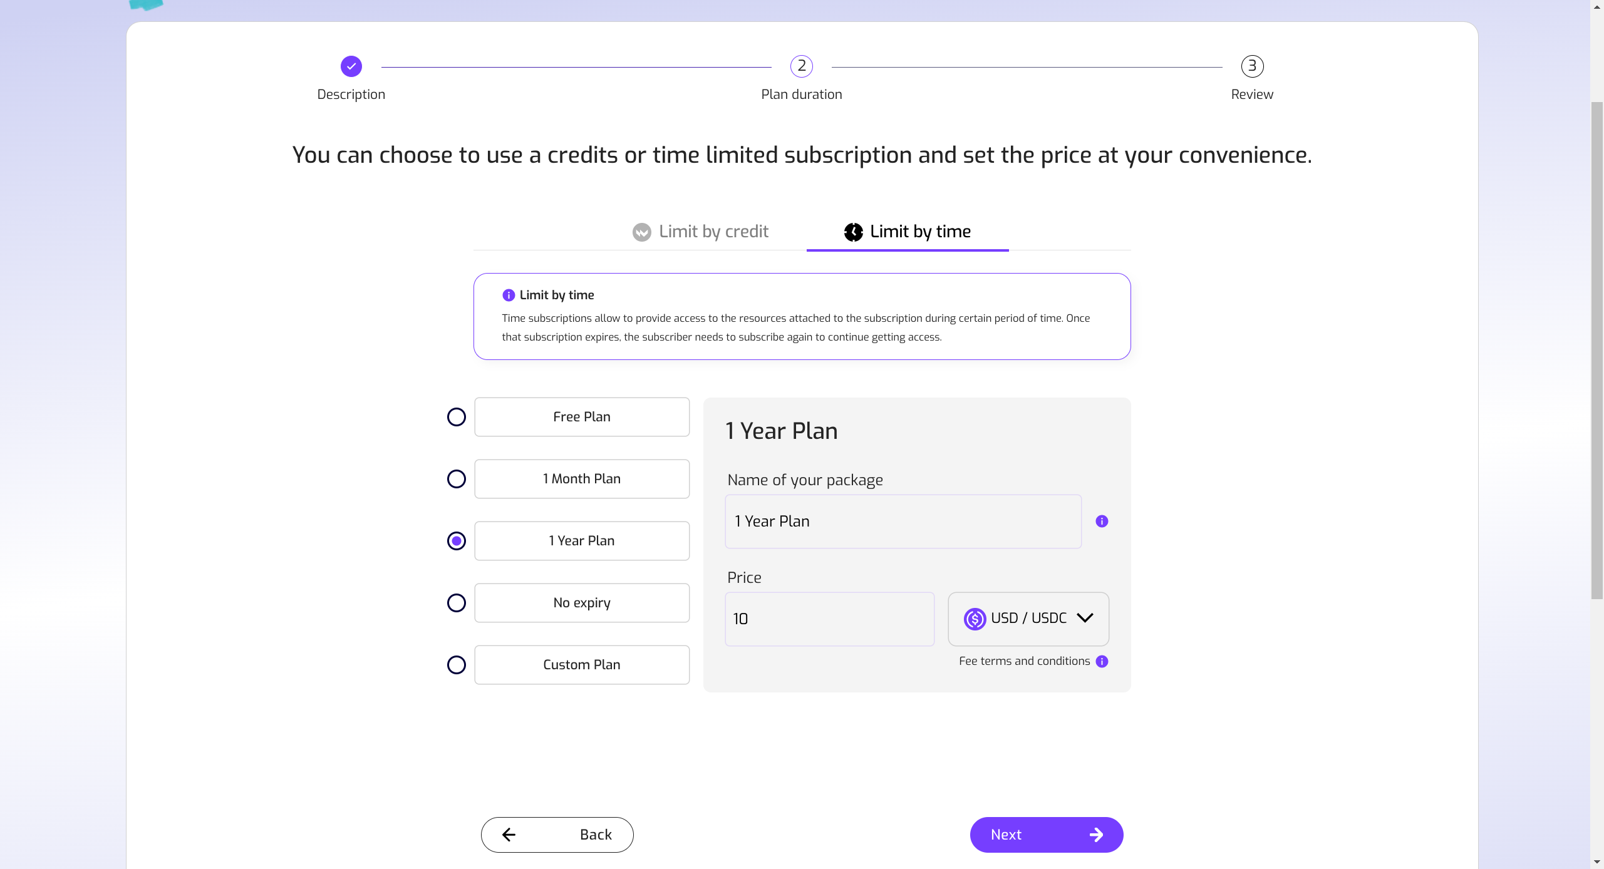Click the page's vertical scrollbar thumb
The width and height of the screenshot is (1604, 869).
click(x=1596, y=351)
